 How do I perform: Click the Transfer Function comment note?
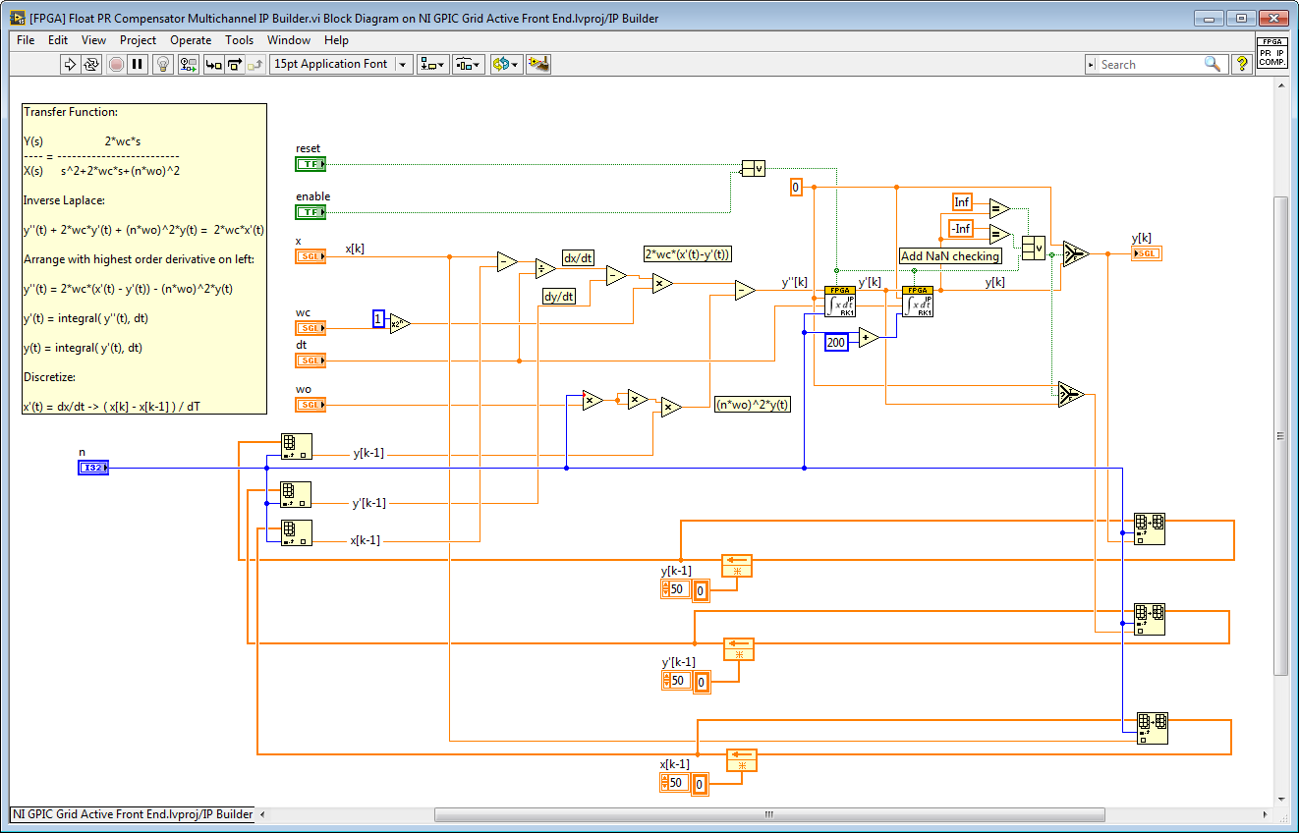[x=144, y=259]
